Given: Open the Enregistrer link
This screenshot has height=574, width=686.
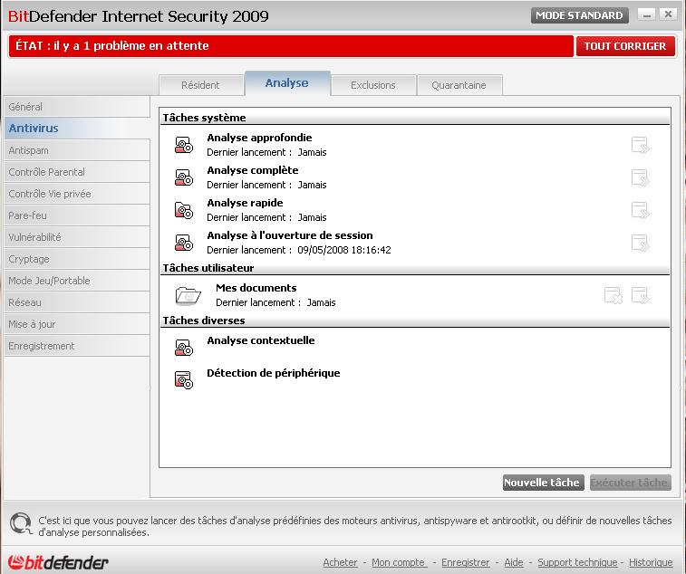Looking at the screenshot, I should [x=466, y=562].
